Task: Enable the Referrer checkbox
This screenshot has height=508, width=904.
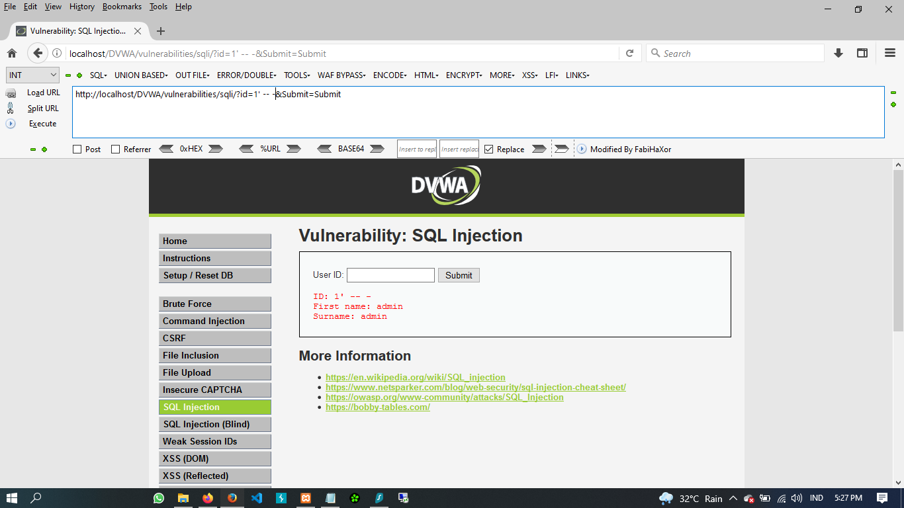Action: [x=115, y=149]
